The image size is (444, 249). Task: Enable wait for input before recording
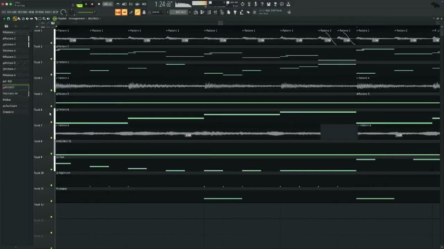124,4
